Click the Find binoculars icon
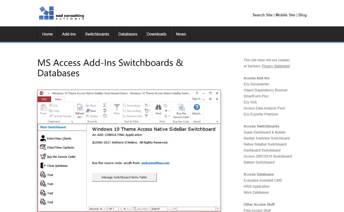Viewport: 344px width, 212px height. 158,108
